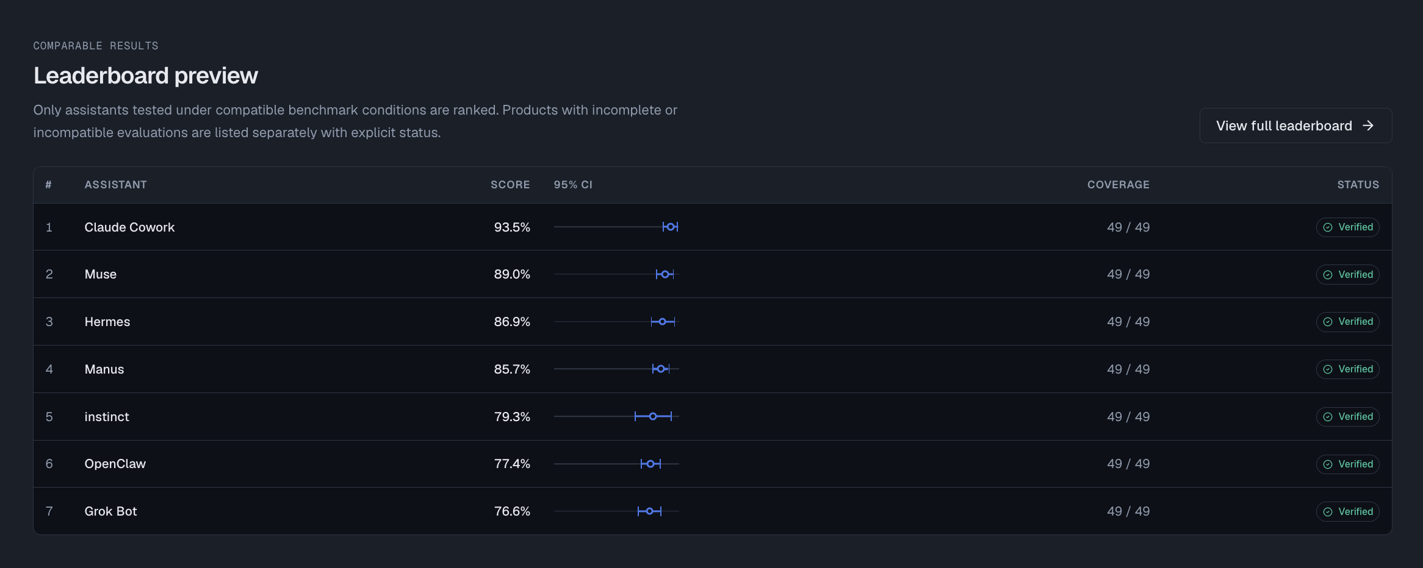Open the View full leaderboard button

coord(1295,126)
